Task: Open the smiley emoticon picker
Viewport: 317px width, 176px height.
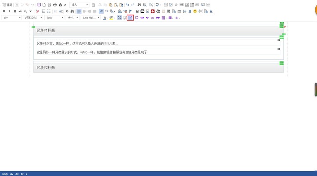Action: point(195,11)
